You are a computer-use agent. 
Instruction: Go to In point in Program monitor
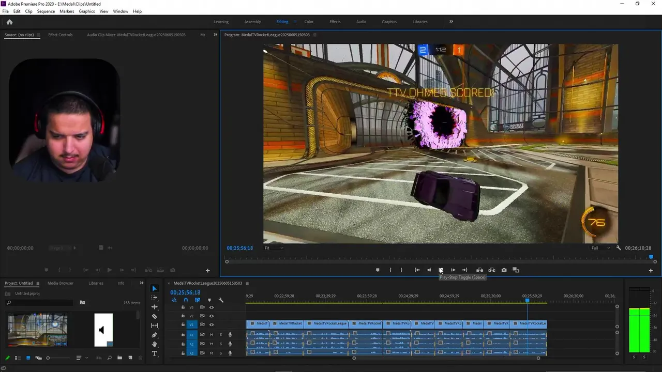pos(417,270)
